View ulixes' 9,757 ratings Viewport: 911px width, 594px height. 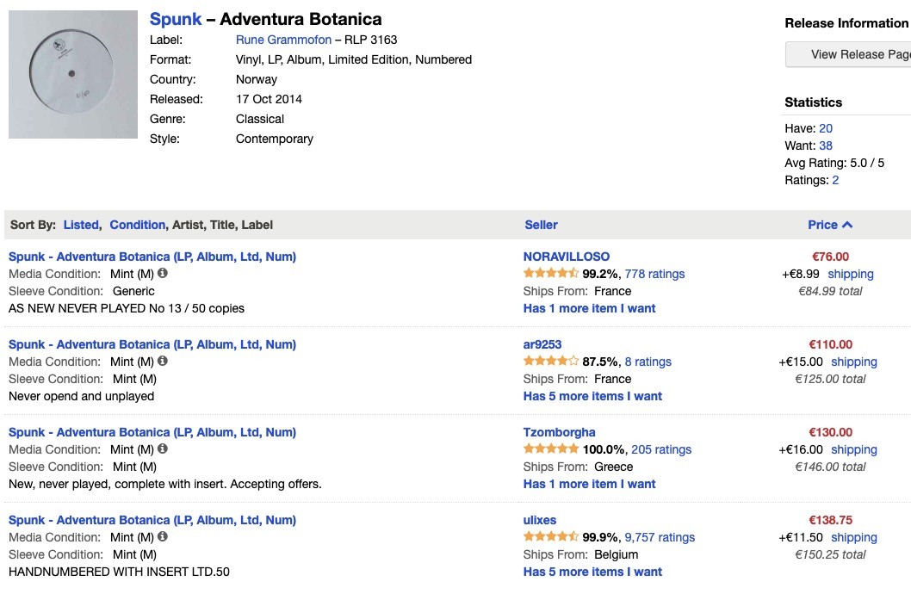coord(660,537)
